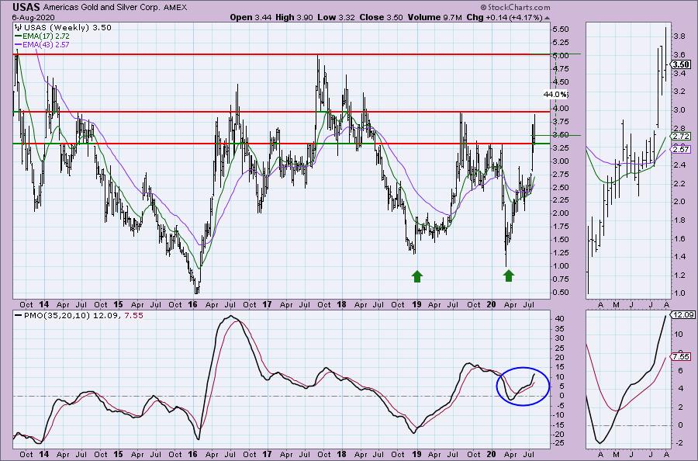The image size is (698, 461).
Task: Click the EMA(17) 2.72 legend entry
Action: 43,36
